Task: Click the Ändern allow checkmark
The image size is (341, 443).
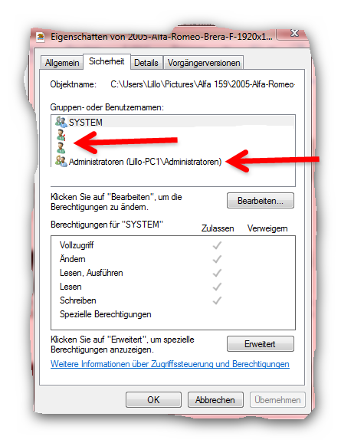Action: [217, 259]
